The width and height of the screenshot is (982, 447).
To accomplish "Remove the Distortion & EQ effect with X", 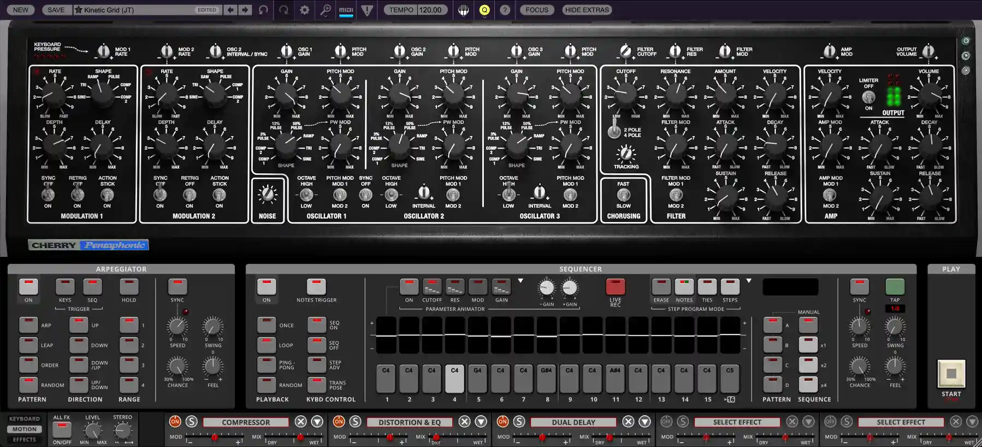I will click(x=464, y=421).
